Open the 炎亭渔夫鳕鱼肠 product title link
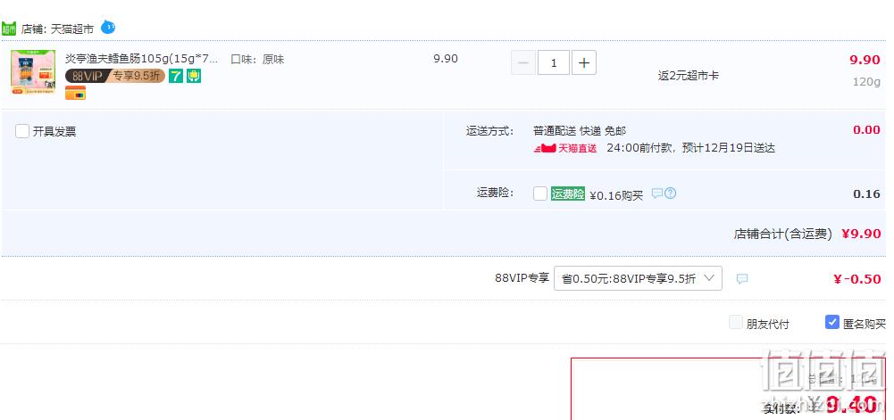 tap(141, 59)
